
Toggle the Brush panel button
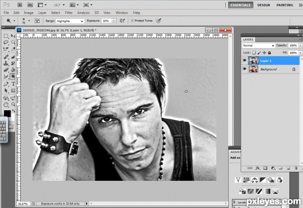(x=37, y=21)
